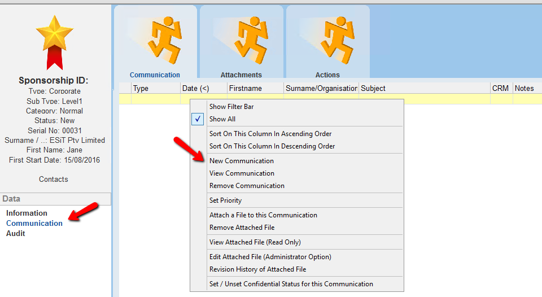542x297 pixels.
Task: Open the Information item under Data
Action: (x=27, y=213)
